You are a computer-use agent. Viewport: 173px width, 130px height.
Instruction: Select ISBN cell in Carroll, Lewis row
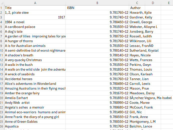pyautogui.click(x=97, y=84)
